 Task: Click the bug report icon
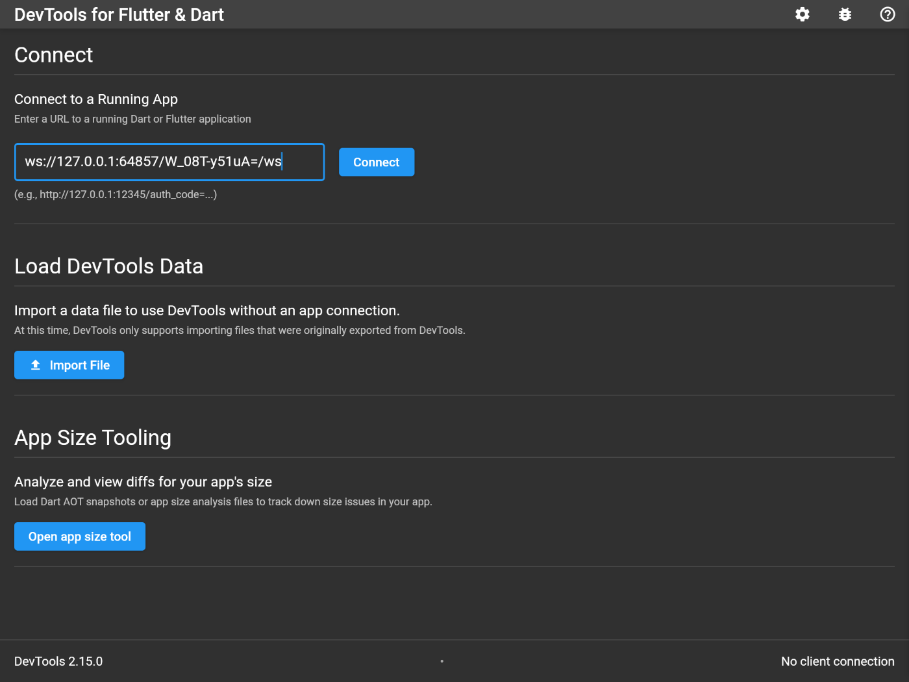[845, 14]
